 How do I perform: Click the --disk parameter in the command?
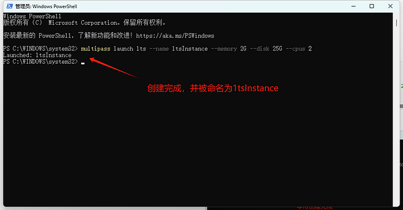[x=260, y=49]
